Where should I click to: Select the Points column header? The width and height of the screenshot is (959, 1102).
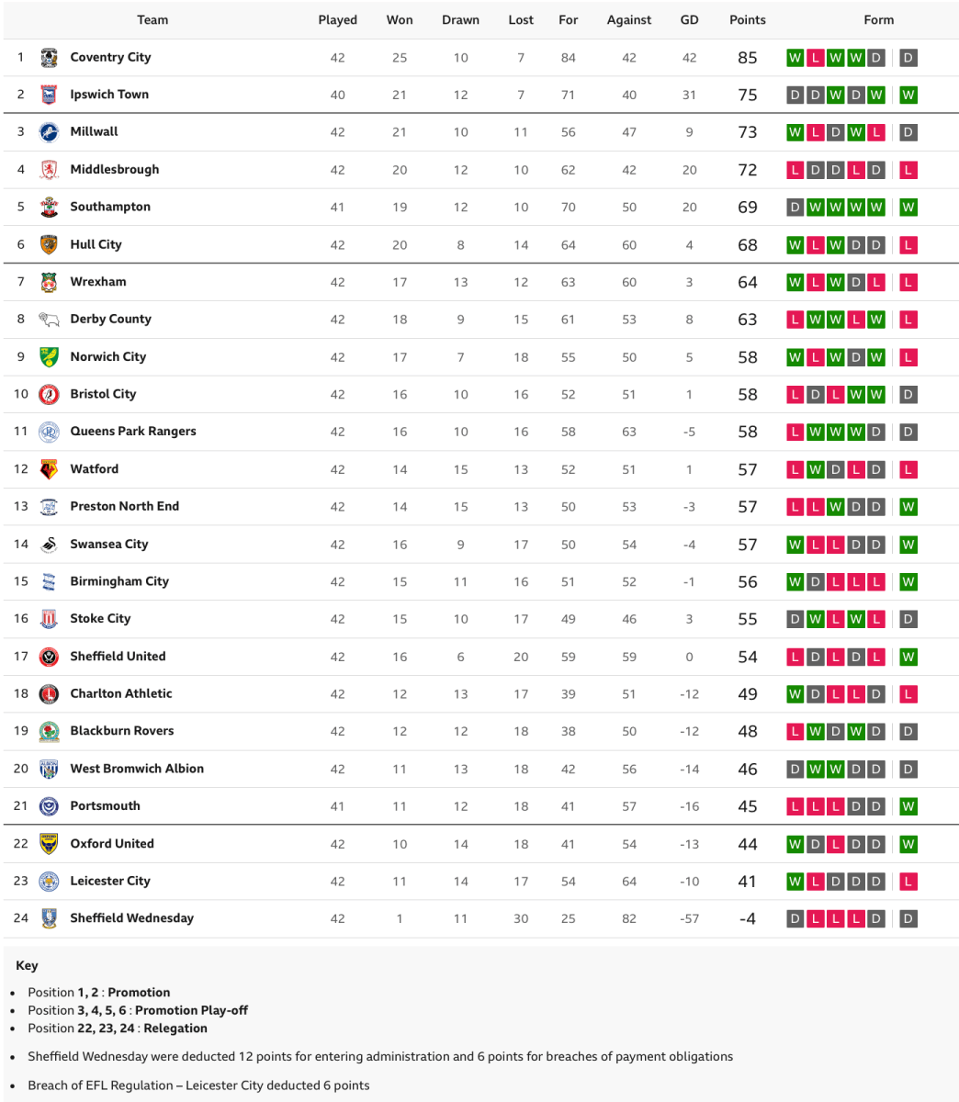747,19
